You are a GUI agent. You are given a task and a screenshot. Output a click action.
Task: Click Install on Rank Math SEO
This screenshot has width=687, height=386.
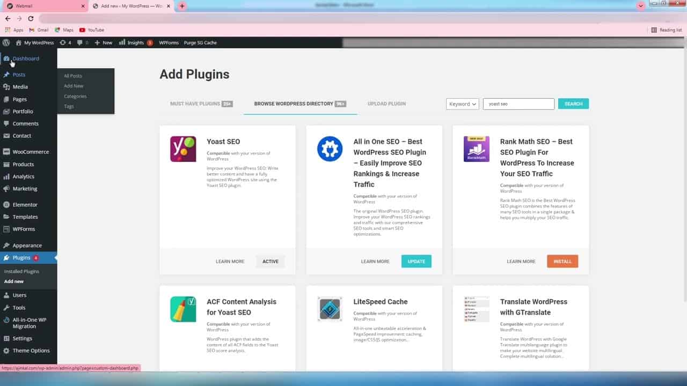[562, 261]
